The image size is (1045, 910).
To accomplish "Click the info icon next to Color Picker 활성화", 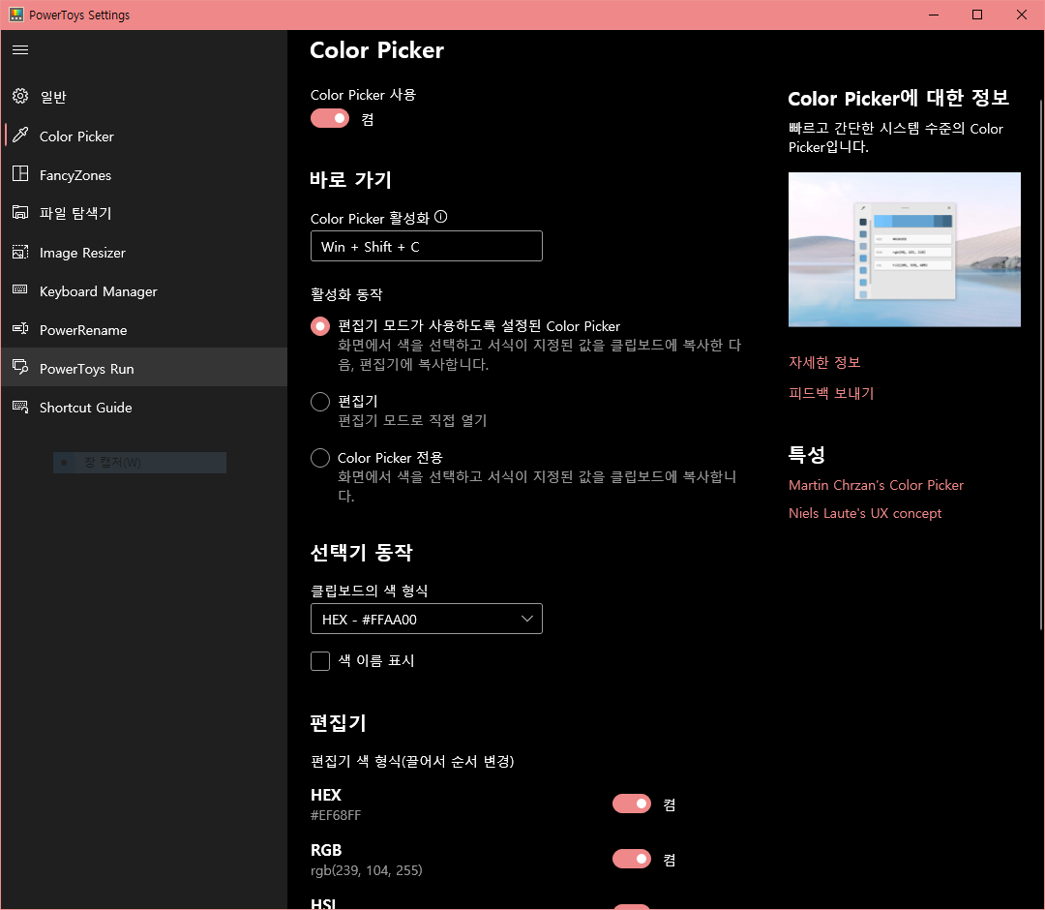I will [440, 217].
